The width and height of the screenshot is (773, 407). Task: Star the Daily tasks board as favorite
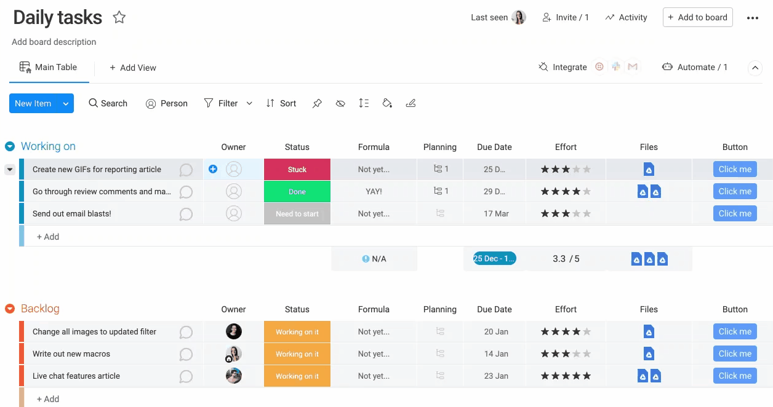click(119, 18)
